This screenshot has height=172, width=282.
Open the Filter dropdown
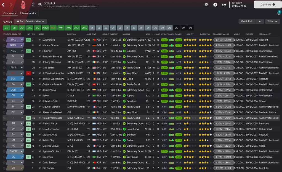[272, 21]
